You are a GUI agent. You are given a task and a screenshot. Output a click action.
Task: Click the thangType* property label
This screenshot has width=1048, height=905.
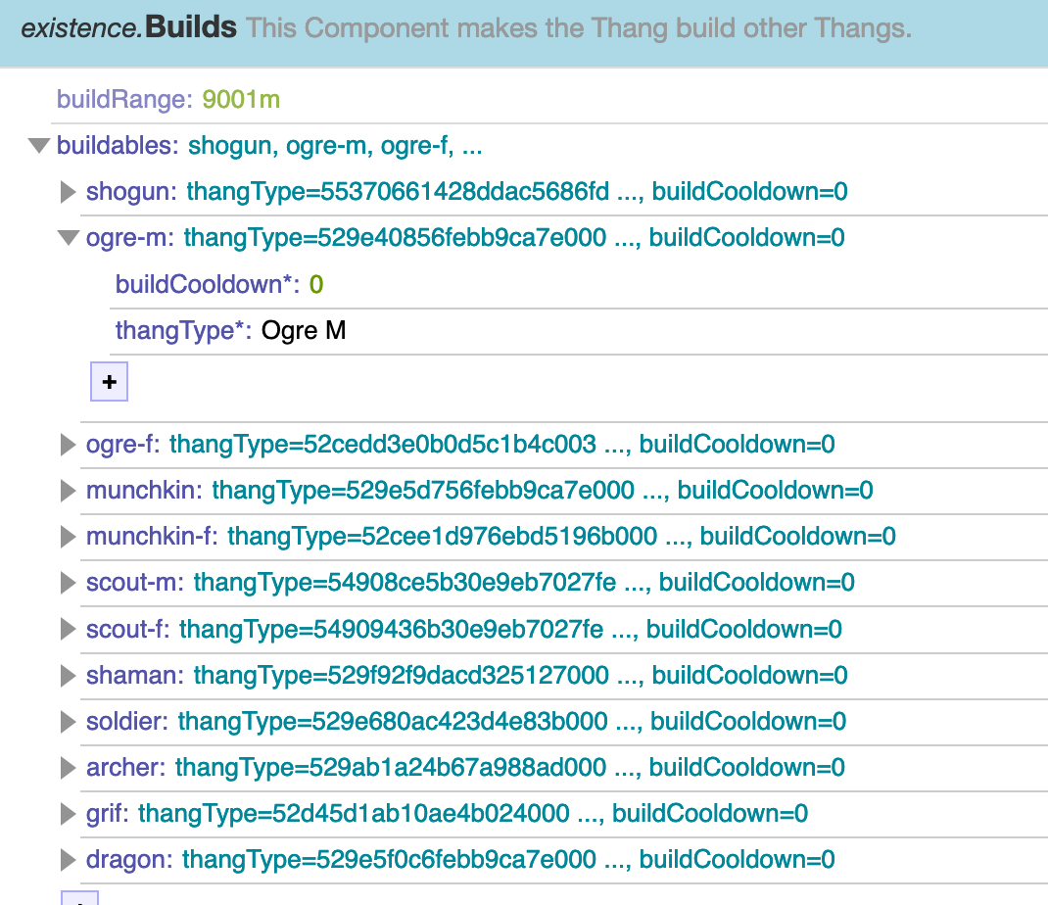point(183,331)
